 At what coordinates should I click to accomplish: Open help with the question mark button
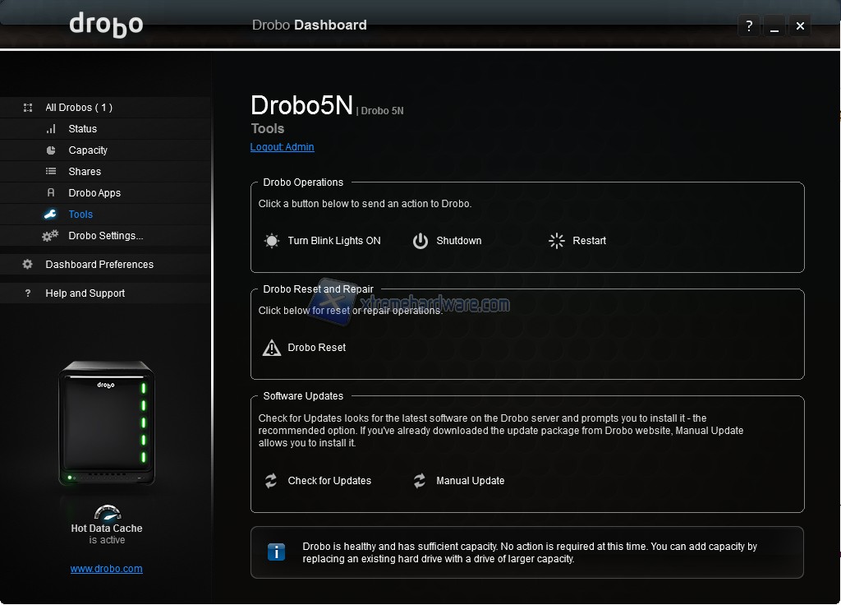click(748, 26)
